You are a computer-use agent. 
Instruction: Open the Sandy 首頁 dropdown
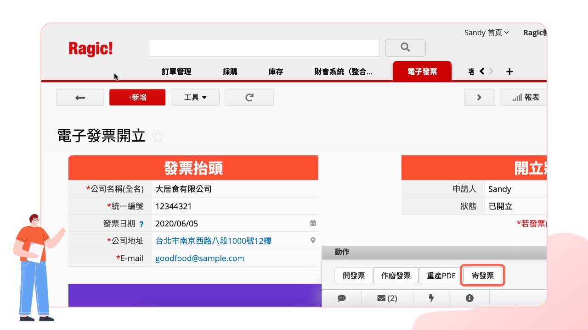pos(486,33)
